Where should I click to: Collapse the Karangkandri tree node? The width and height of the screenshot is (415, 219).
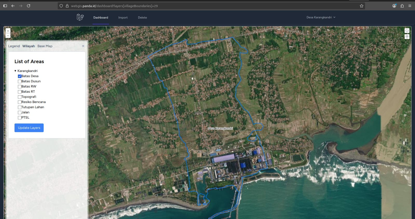tap(15, 71)
